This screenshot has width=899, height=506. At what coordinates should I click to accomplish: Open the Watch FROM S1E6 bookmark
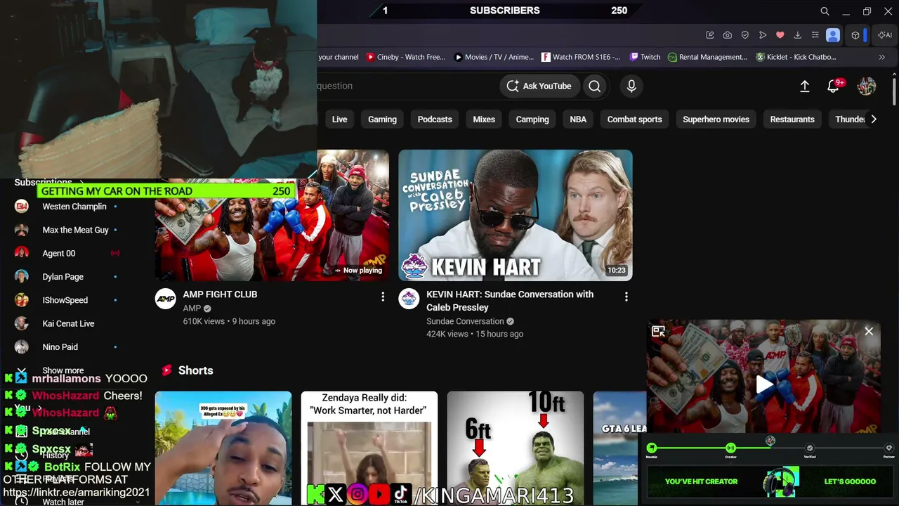pos(582,57)
